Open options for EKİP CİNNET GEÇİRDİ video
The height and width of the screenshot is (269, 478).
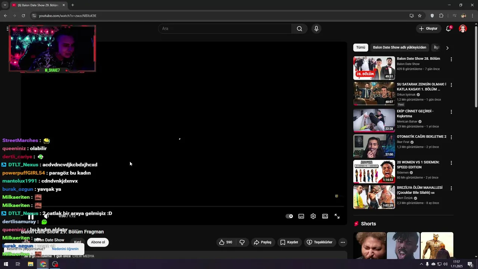(x=451, y=112)
